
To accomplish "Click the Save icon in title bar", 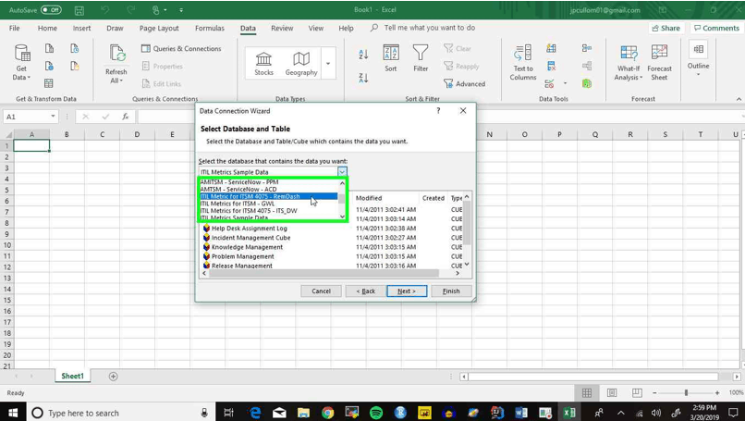I will tap(79, 10).
